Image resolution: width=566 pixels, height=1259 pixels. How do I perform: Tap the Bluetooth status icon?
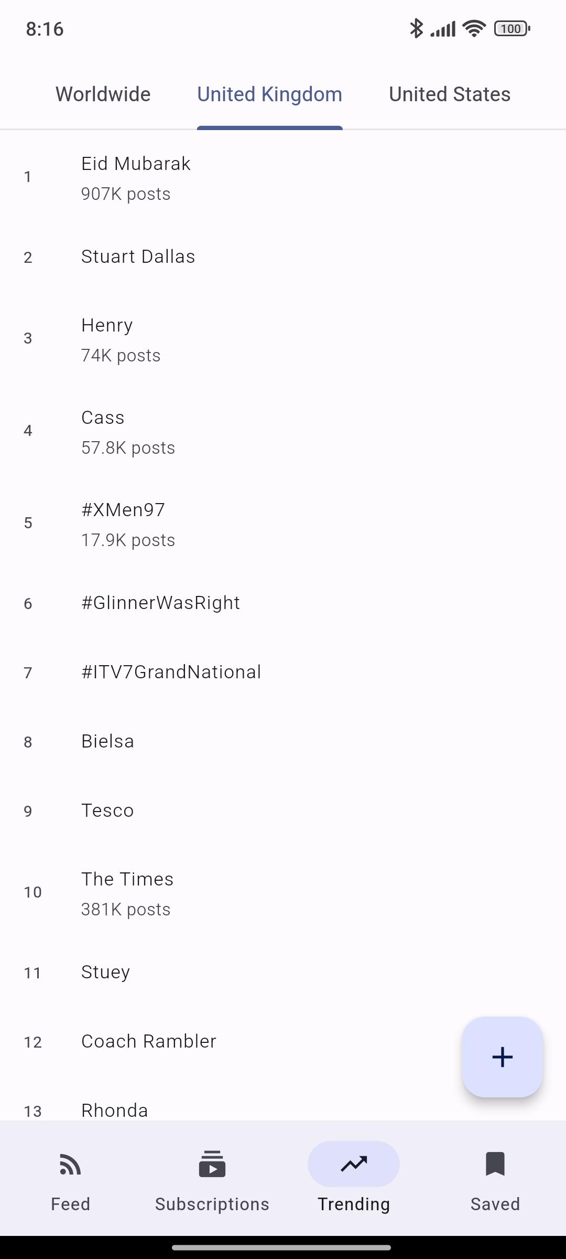tap(416, 28)
